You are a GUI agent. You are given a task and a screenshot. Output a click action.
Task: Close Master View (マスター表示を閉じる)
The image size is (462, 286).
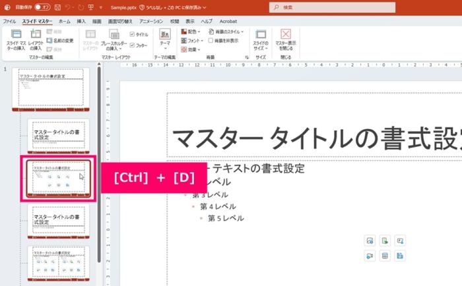285,39
